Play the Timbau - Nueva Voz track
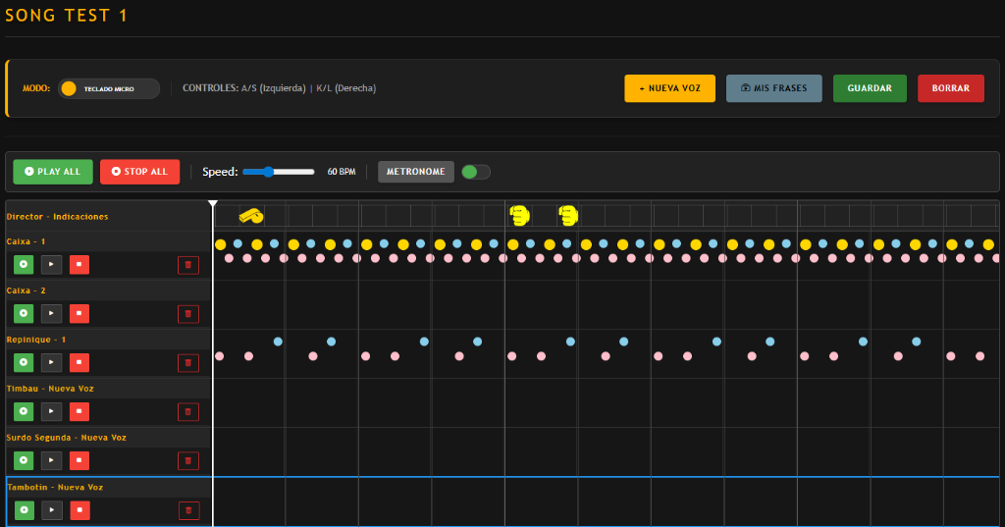Viewport: 1005px width, 527px height. tap(52, 411)
